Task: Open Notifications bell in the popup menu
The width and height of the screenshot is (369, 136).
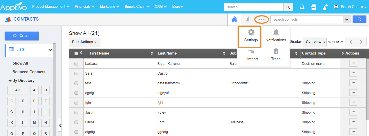Action: pos(276,32)
